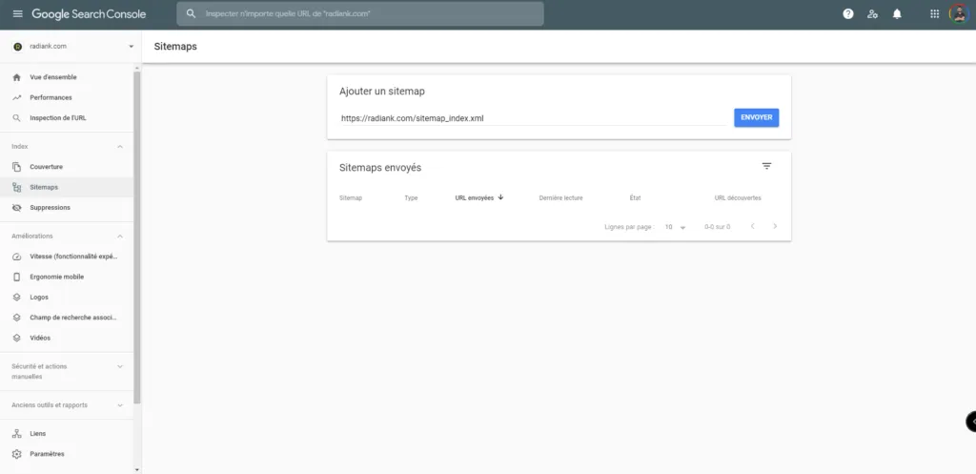
Task: Open the Google apps grid
Action: pos(934,13)
